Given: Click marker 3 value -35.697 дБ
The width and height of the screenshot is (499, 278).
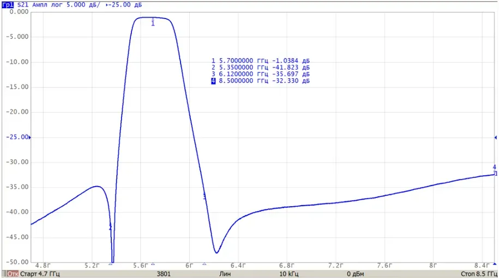Looking at the screenshot, I should click(291, 74).
